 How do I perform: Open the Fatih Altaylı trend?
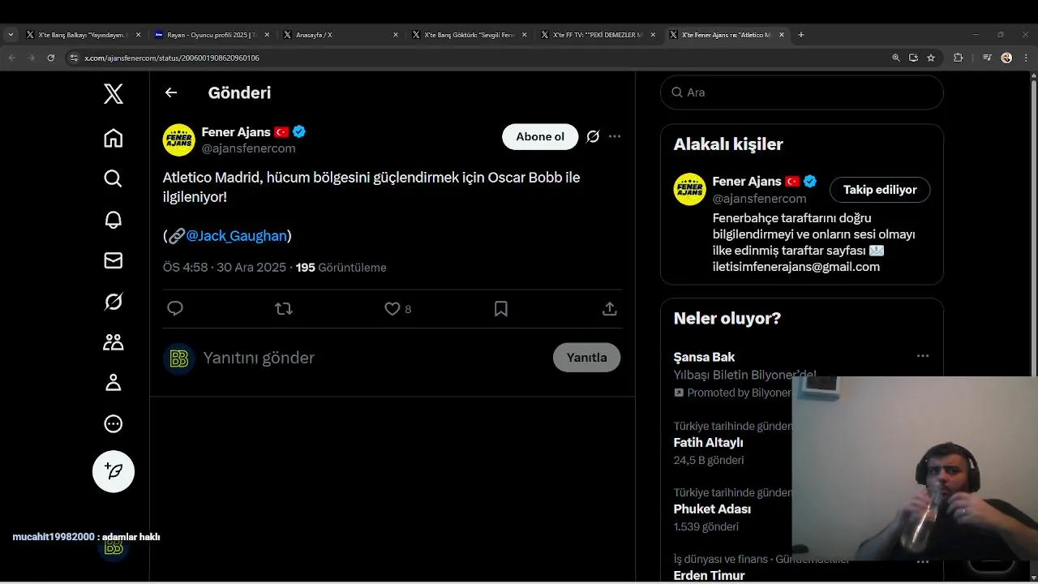(708, 443)
